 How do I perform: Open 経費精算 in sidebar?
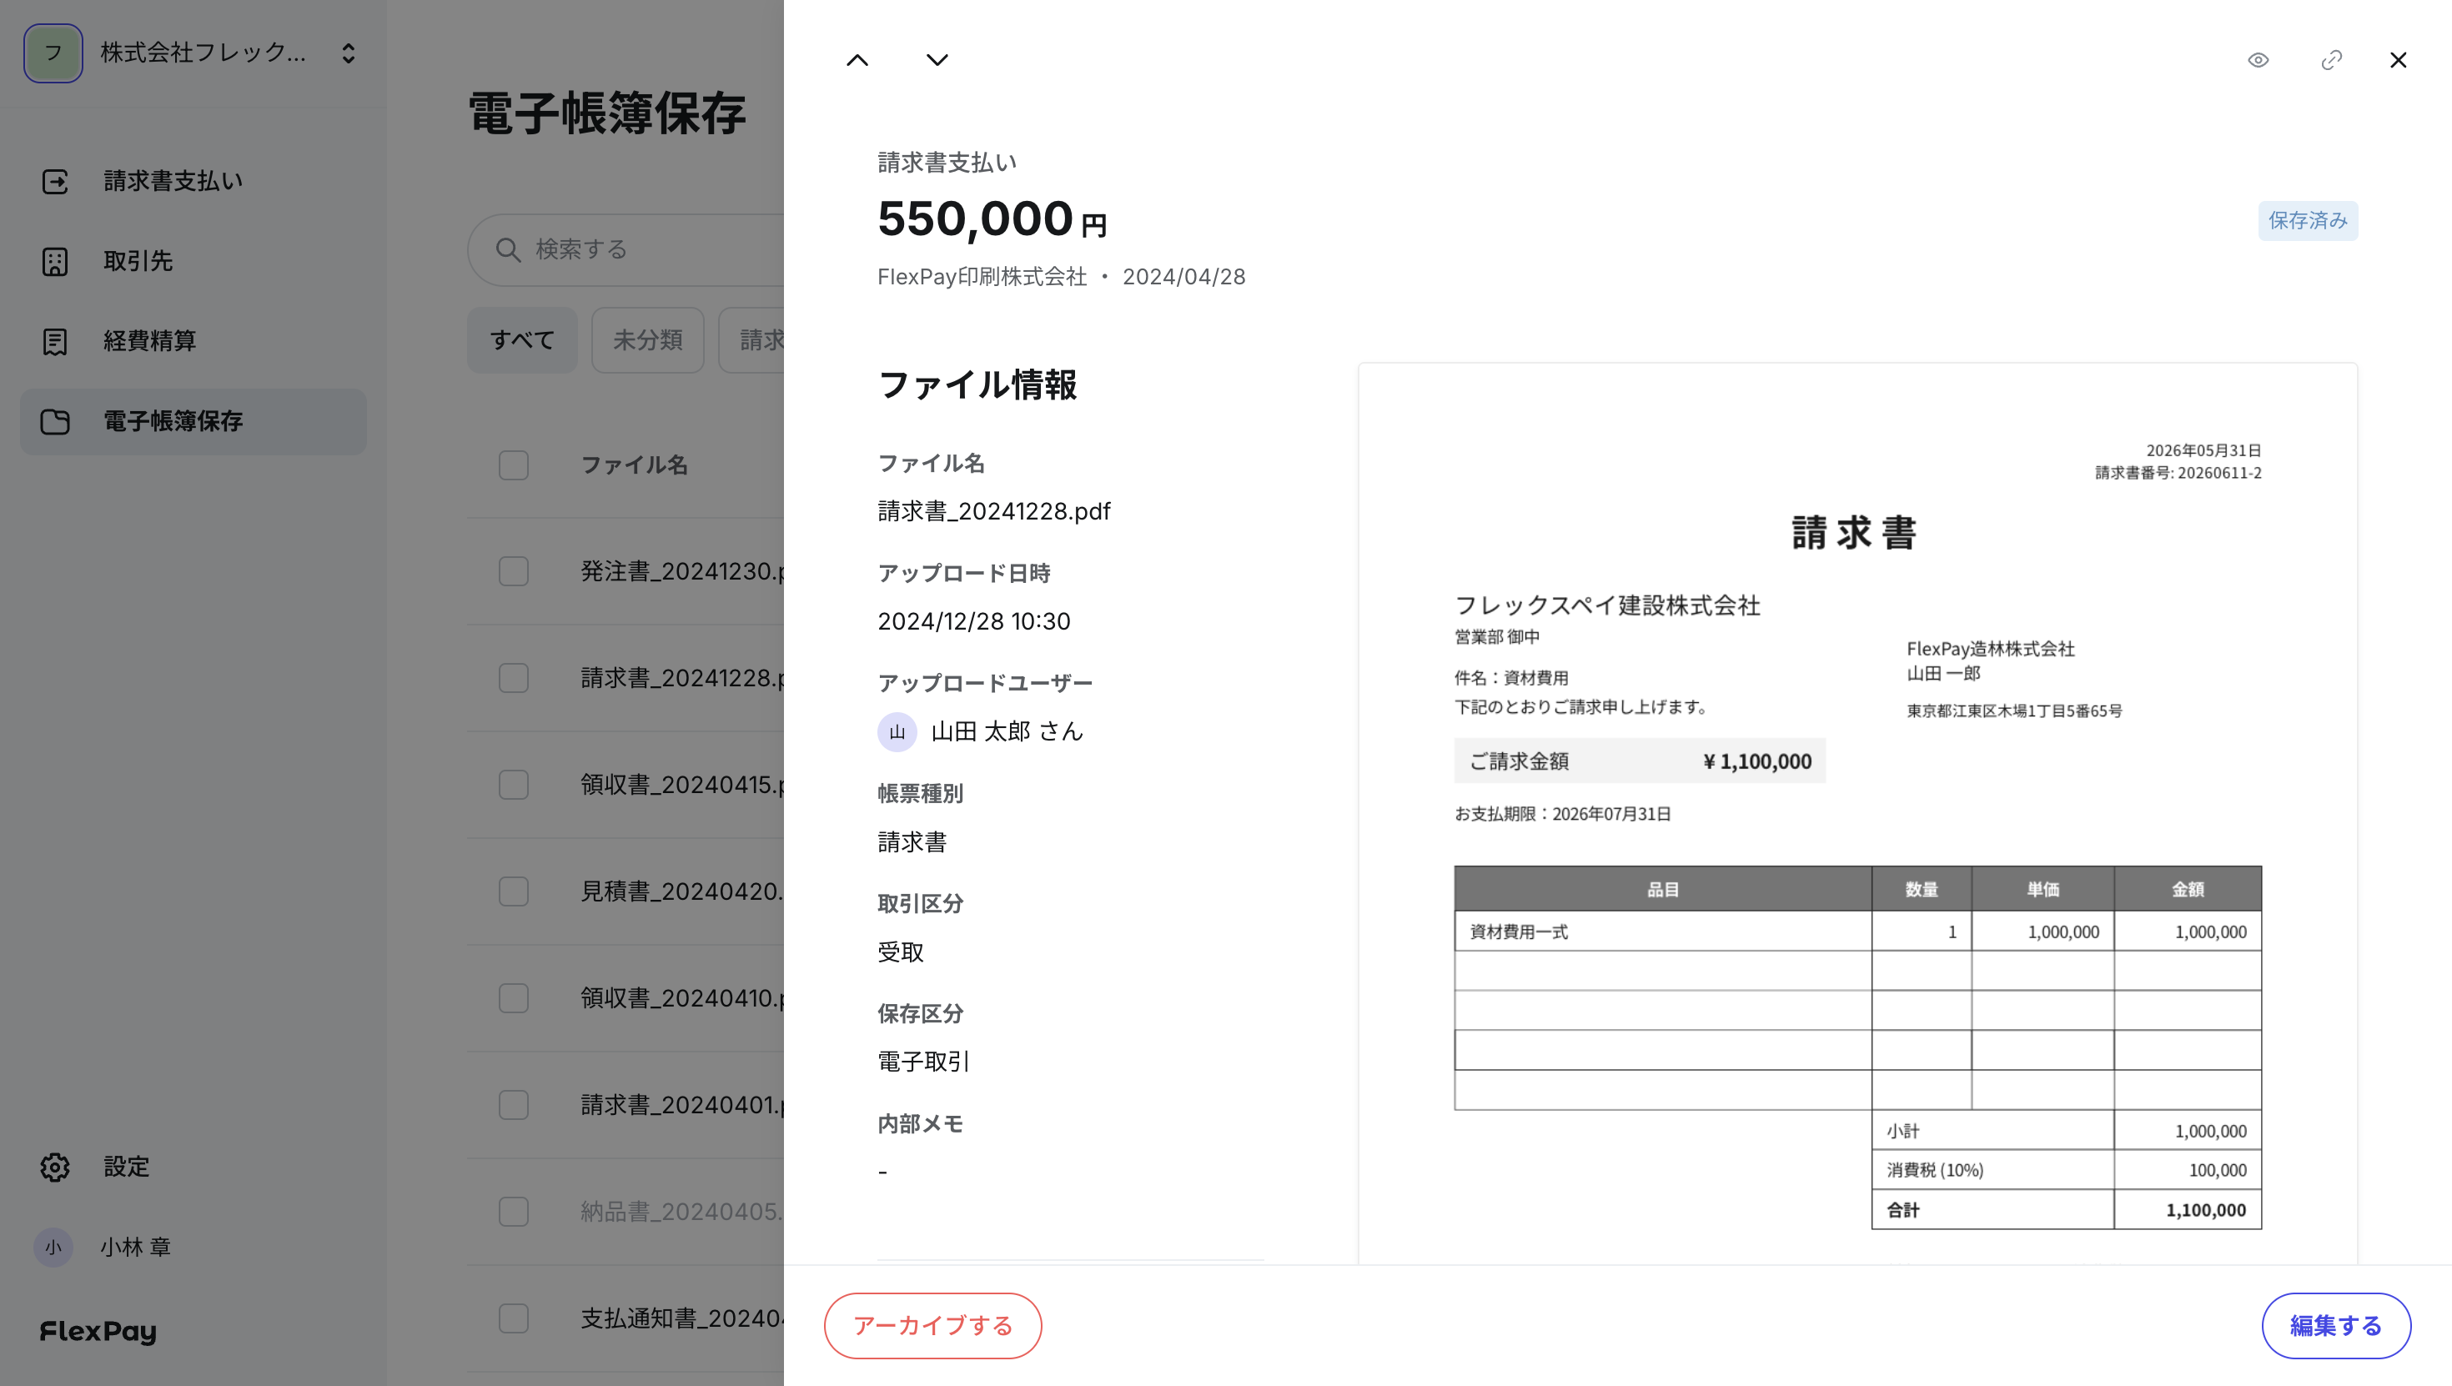[193, 341]
